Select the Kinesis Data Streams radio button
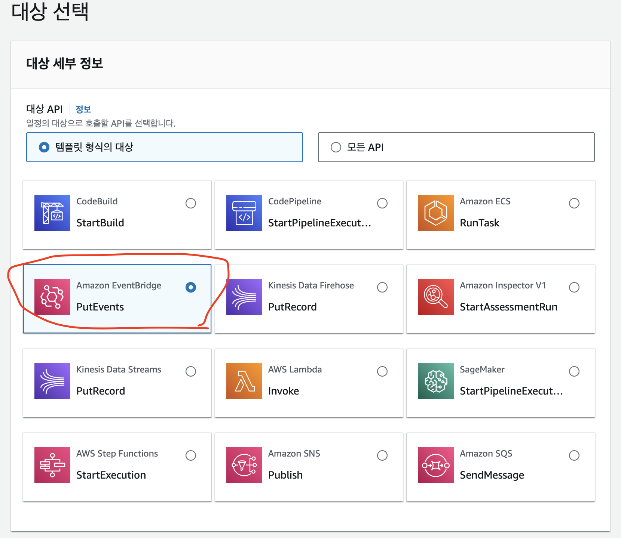The image size is (621, 538). click(x=191, y=371)
